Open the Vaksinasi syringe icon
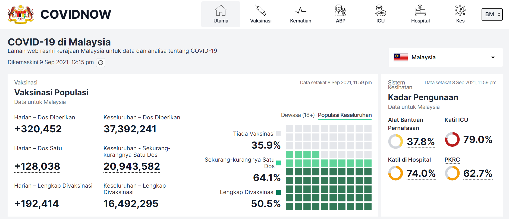 click(x=260, y=11)
